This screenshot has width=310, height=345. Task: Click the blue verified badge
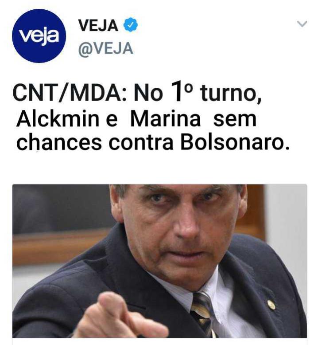pos(130,25)
